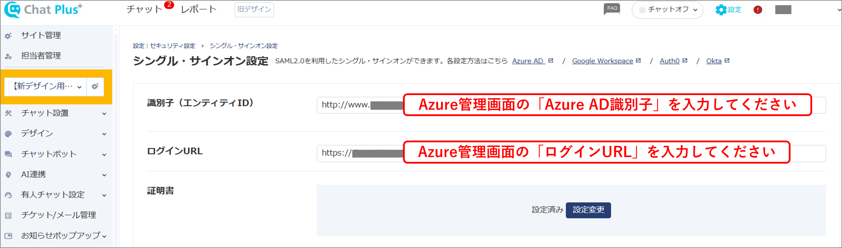The height and width of the screenshot is (248, 842).
Task: Click the red exclamation alert icon
Action: (x=757, y=10)
